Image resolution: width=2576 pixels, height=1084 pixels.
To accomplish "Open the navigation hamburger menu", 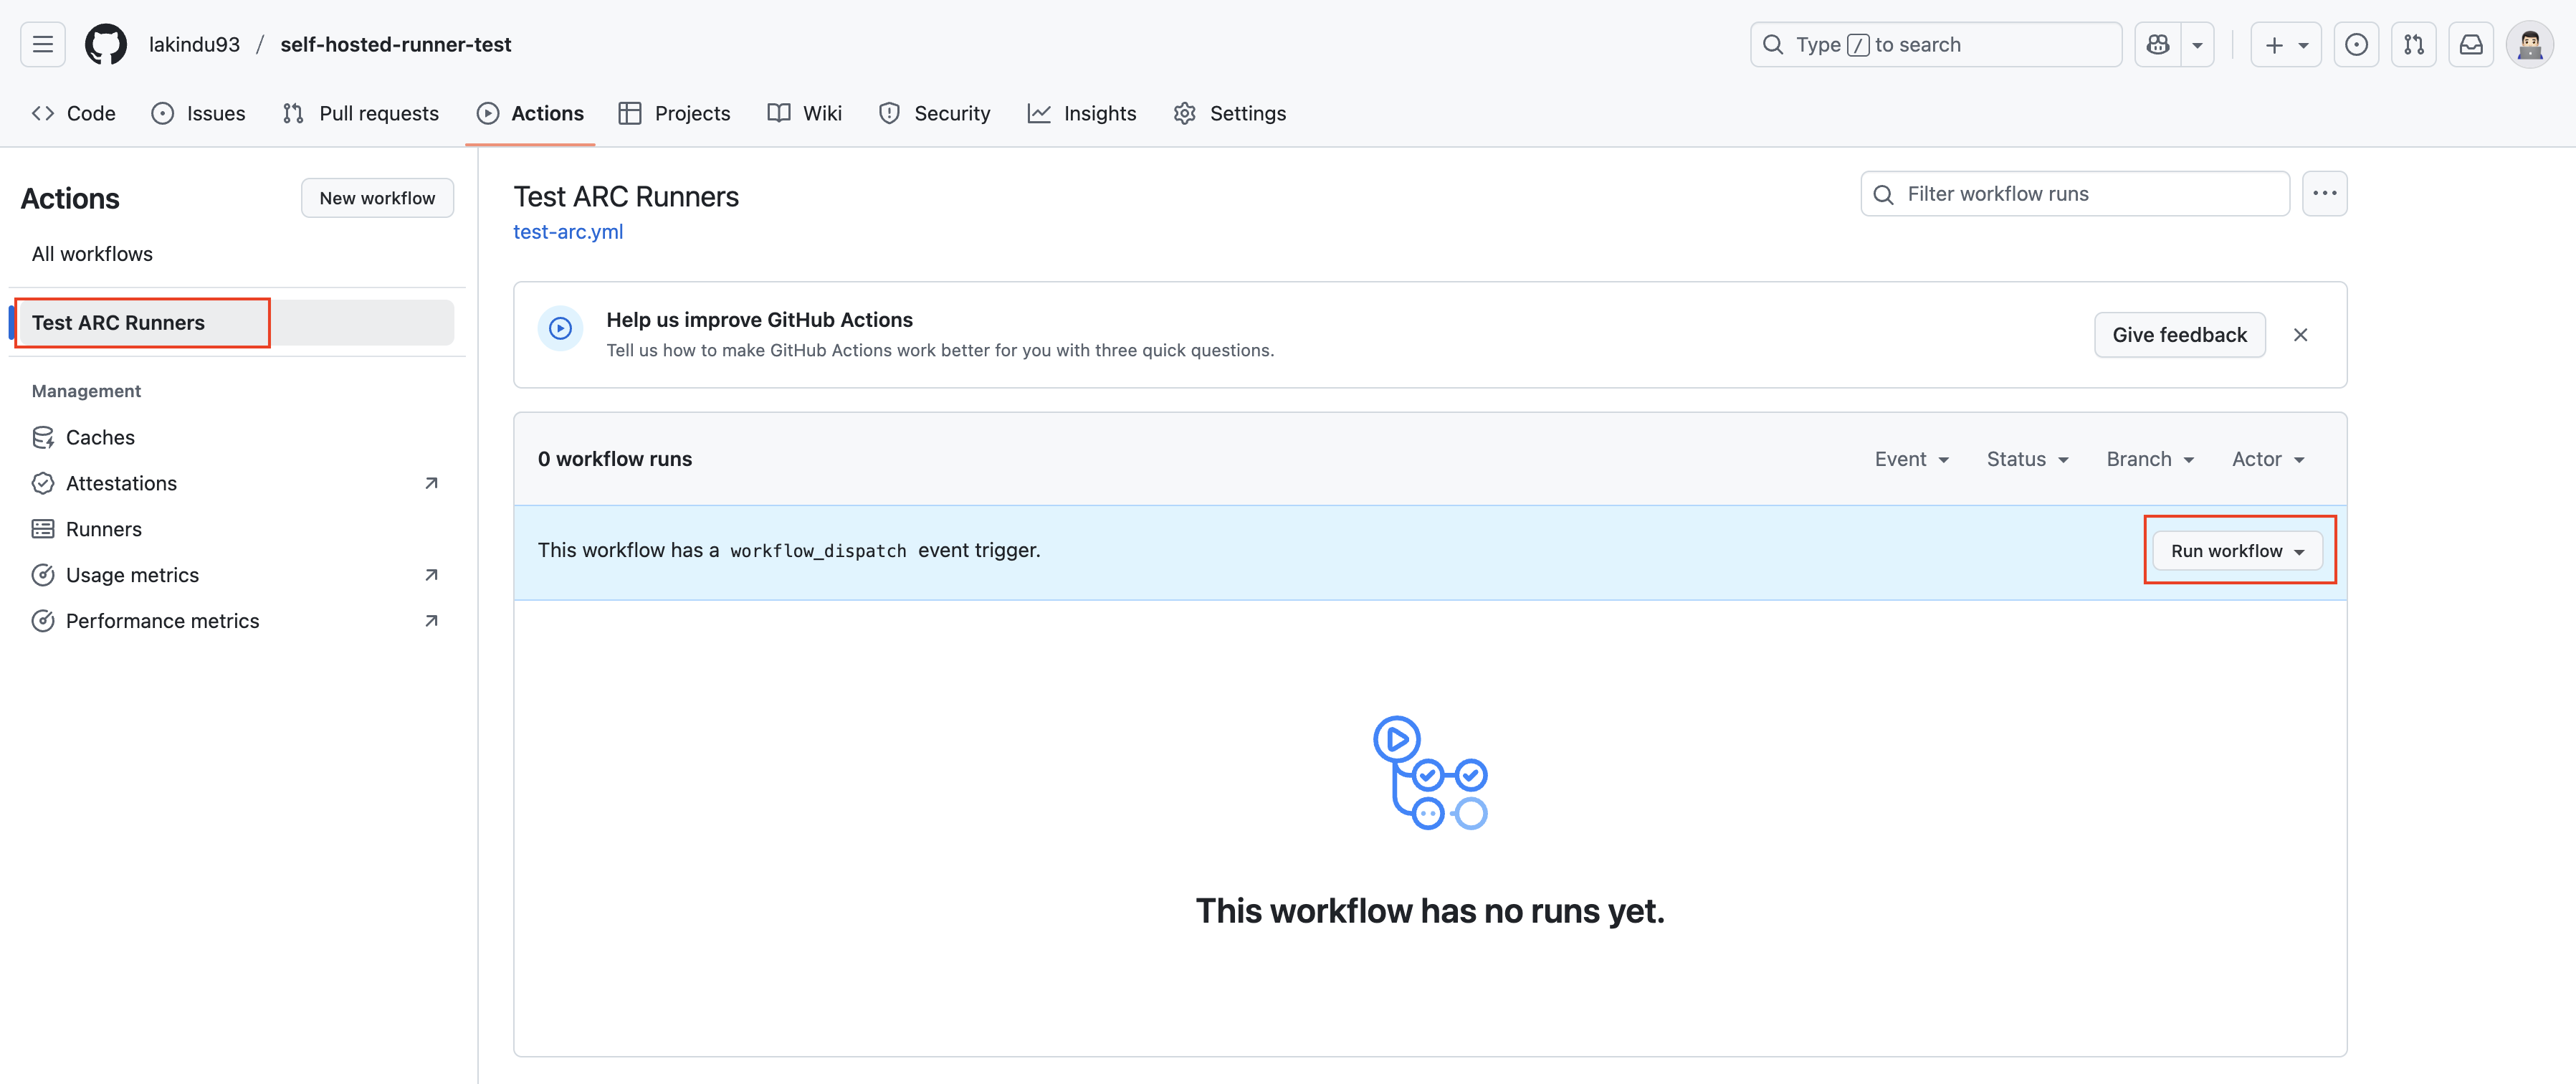I will tap(42, 44).
